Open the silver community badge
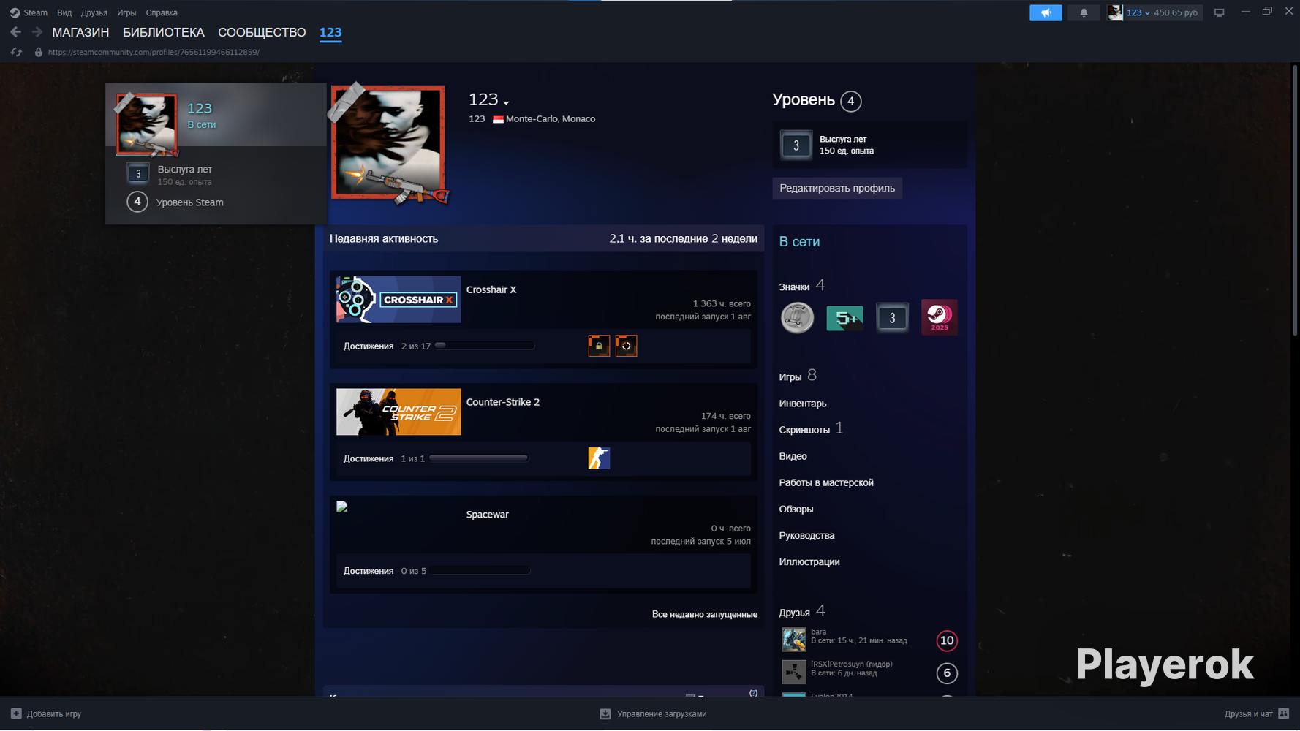The height and width of the screenshot is (731, 1300). [x=797, y=318]
